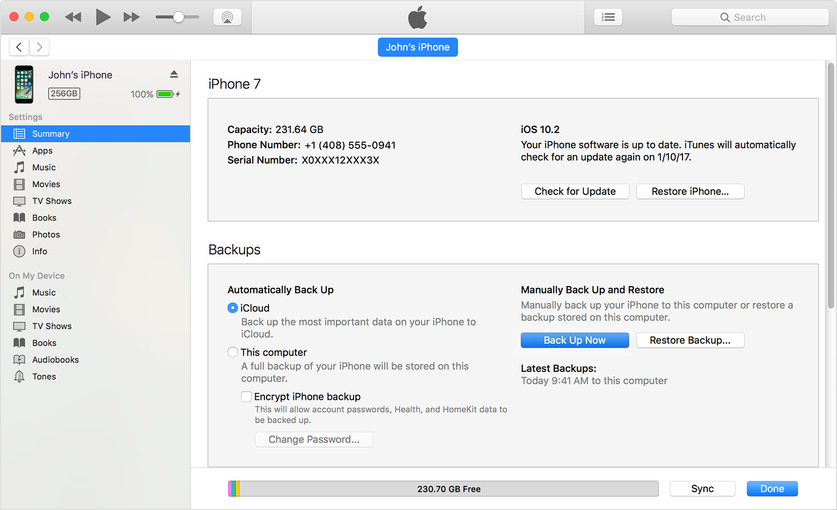
Task: Open TV Shows under Settings
Action: pos(96,201)
